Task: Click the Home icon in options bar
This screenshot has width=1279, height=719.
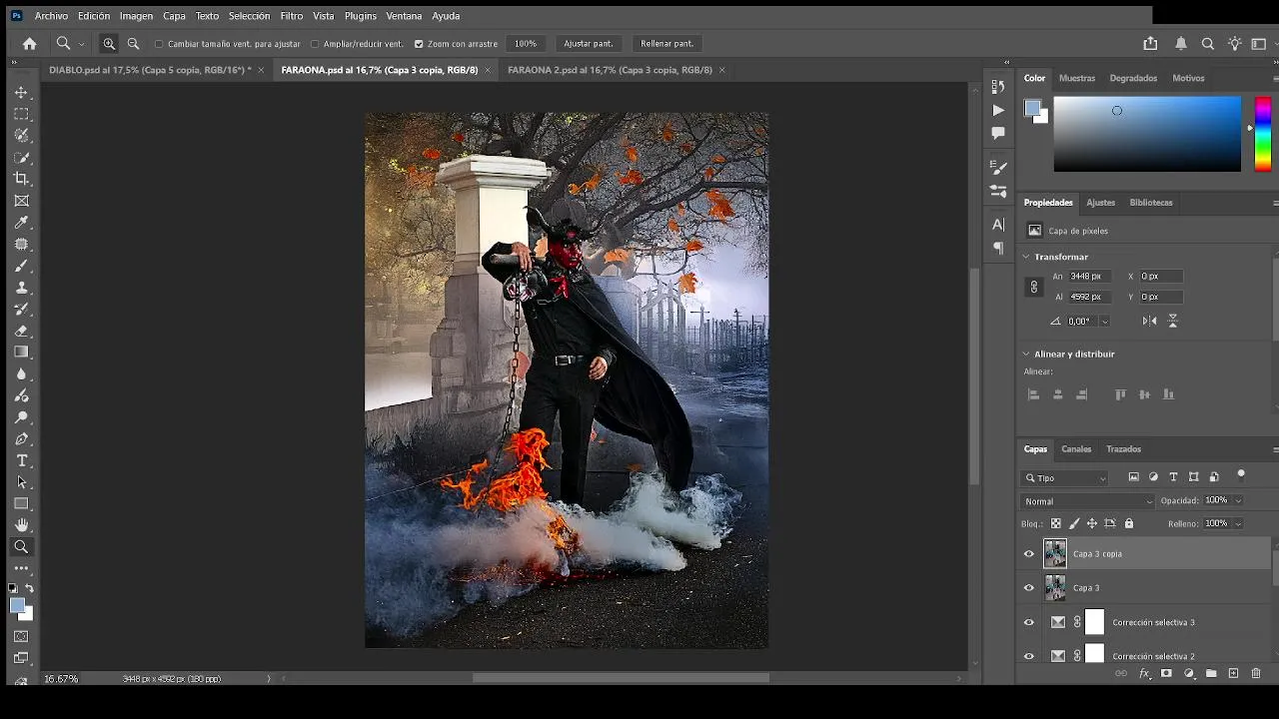Action: [x=30, y=44]
